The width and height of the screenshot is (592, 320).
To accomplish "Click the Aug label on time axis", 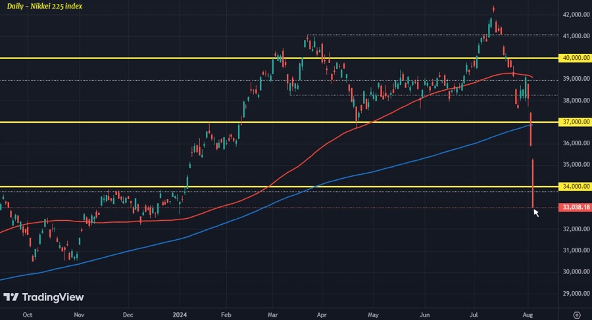I will [x=528, y=315].
